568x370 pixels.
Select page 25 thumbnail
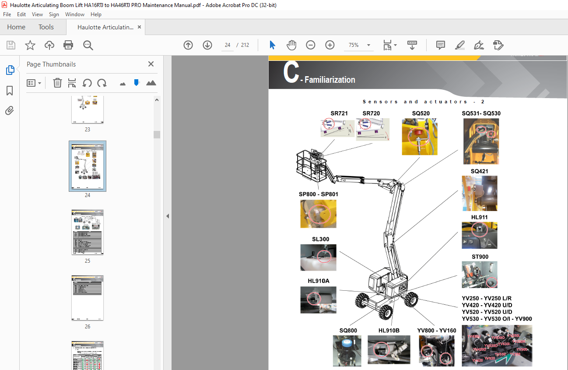[x=88, y=232]
